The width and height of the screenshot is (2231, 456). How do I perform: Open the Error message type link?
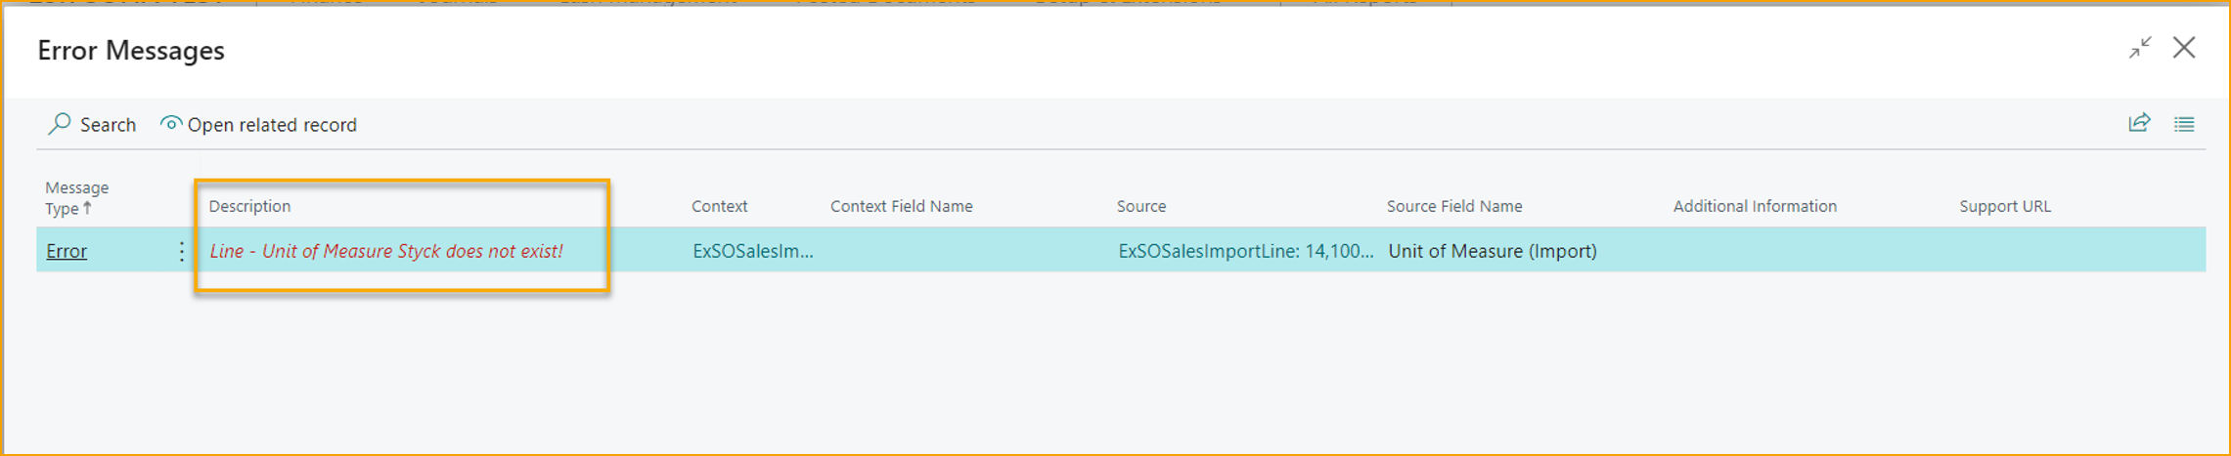[x=67, y=251]
